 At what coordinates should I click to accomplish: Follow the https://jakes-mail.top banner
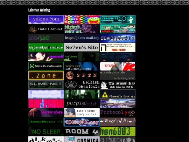click(x=82, y=38)
